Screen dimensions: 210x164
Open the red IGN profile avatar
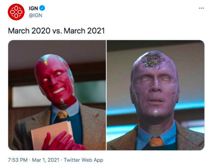point(16,12)
